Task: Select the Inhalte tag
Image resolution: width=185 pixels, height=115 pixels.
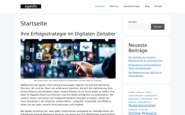Action: [155, 99]
